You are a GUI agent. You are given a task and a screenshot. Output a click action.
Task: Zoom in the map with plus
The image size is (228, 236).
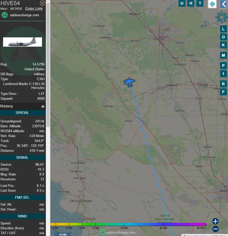tap(215, 221)
